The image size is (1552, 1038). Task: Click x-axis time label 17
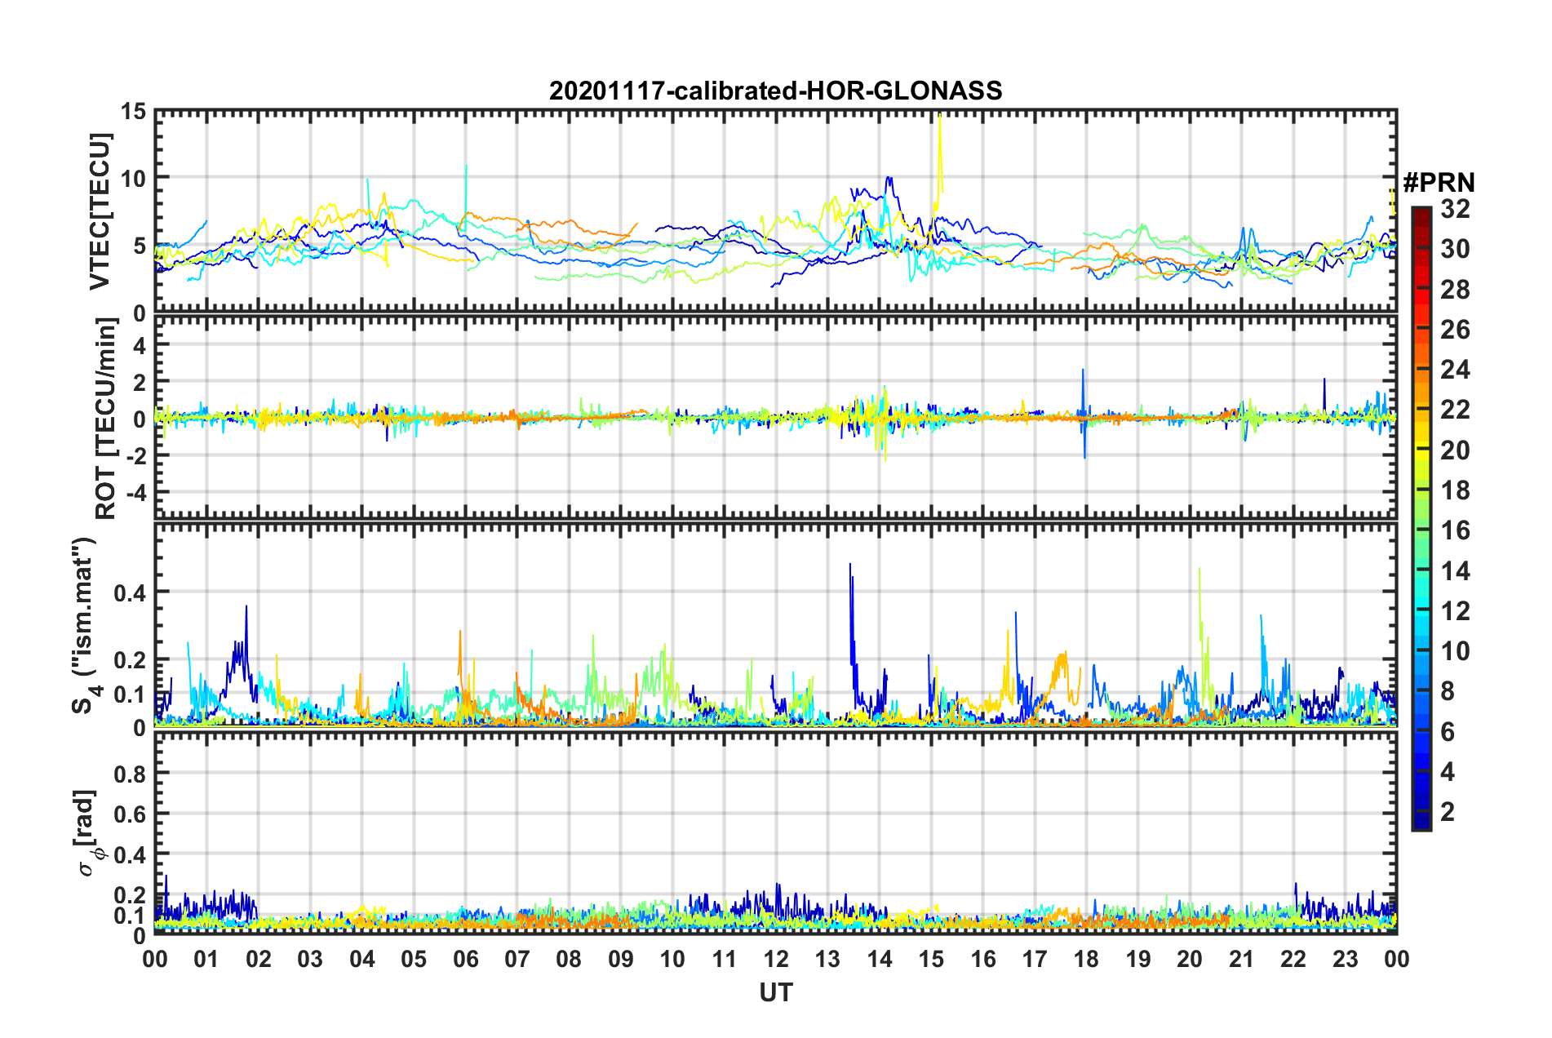(x=1035, y=960)
